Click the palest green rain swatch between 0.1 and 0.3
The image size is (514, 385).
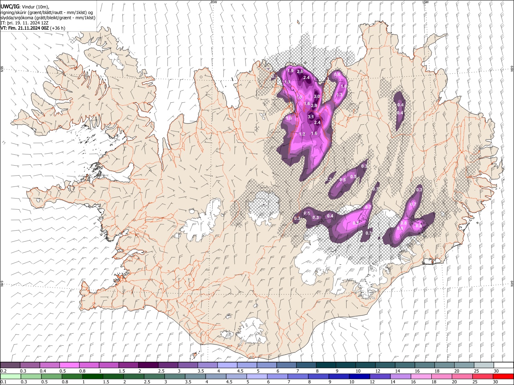tap(10, 376)
